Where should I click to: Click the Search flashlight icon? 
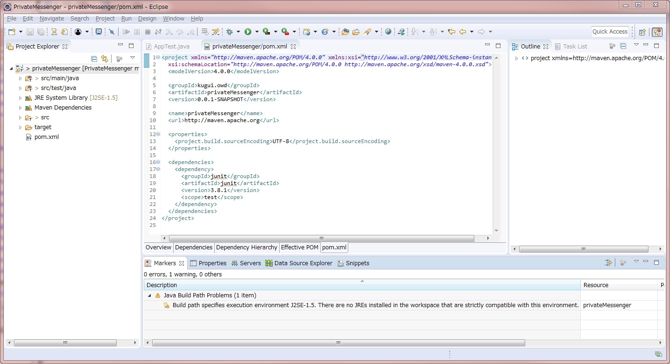367,32
